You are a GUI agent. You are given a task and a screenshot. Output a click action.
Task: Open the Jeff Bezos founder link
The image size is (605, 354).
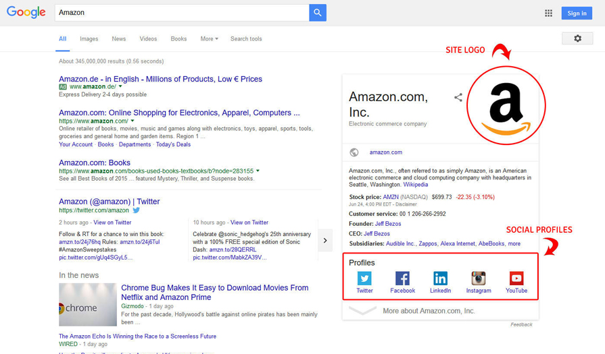point(388,224)
